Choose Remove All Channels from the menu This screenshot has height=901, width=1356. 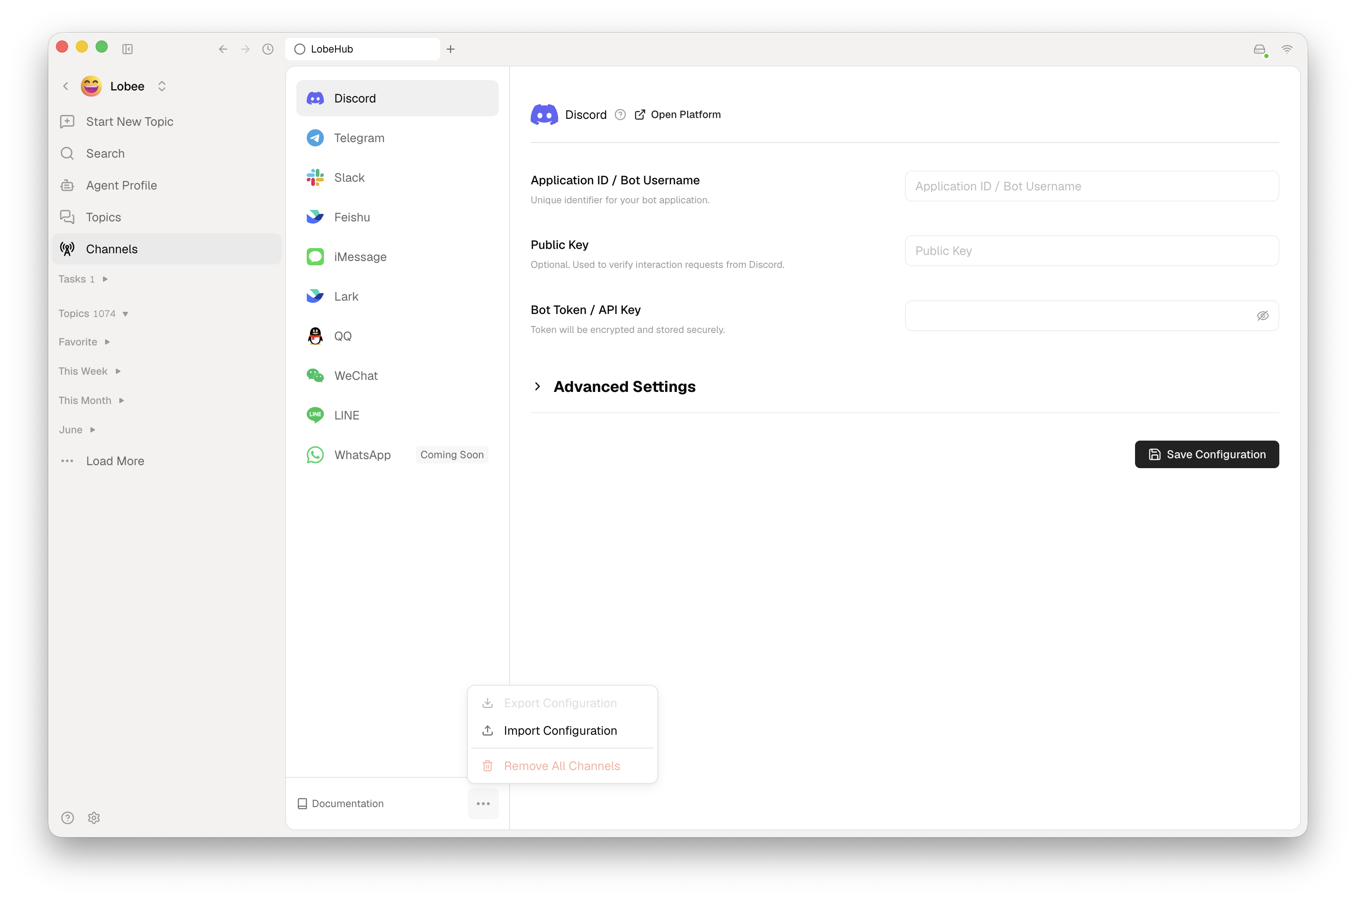[563, 766]
